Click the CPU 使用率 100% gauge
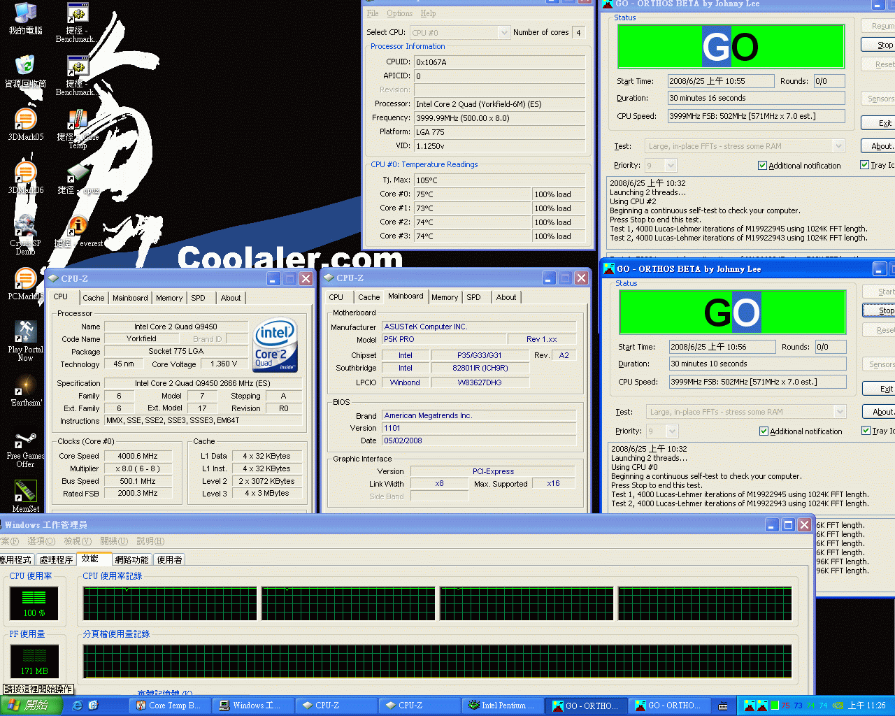The width and height of the screenshot is (895, 716). [34, 603]
